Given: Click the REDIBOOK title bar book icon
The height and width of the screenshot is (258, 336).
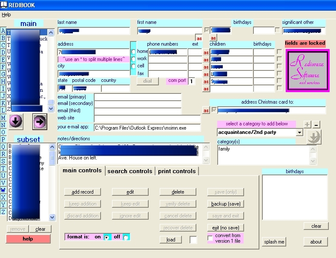Looking at the screenshot, I should (x=4, y=5).
